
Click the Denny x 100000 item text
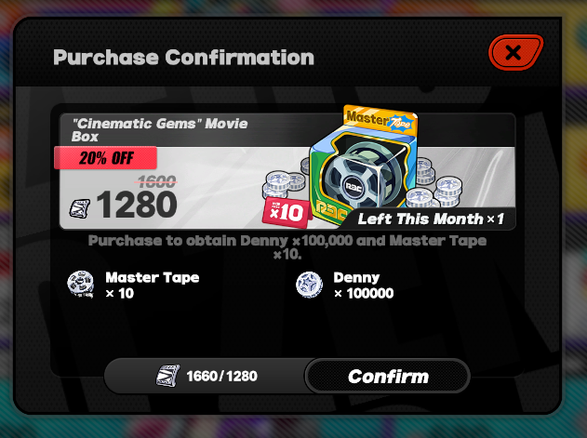[364, 285]
